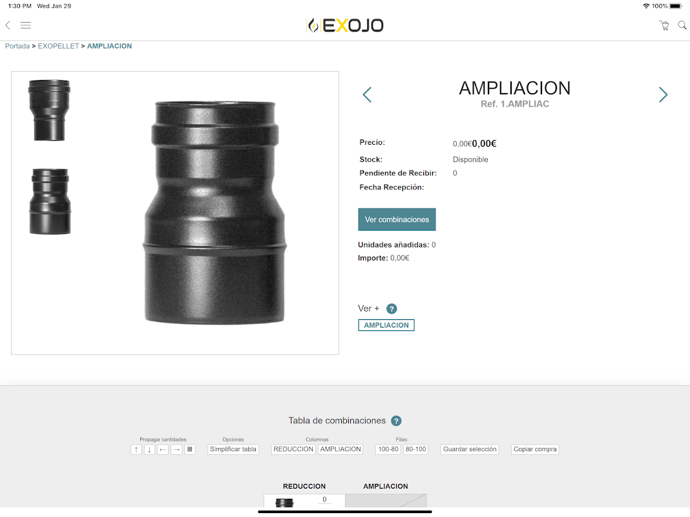
Task: Propagate quantities to the whole grid
Action: [190, 450]
